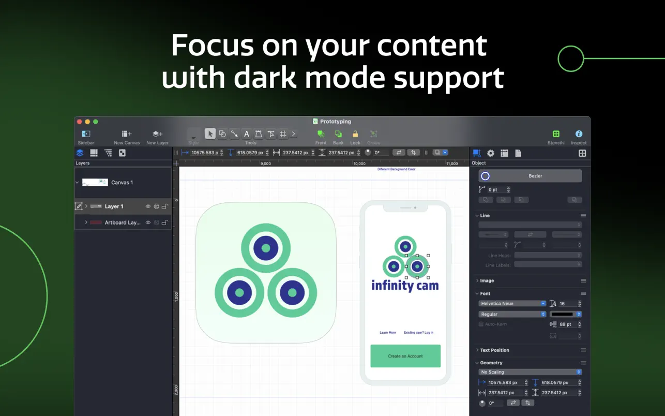665x416 pixels.
Task: Click the Create an Account button on canvas
Action: coord(405,356)
